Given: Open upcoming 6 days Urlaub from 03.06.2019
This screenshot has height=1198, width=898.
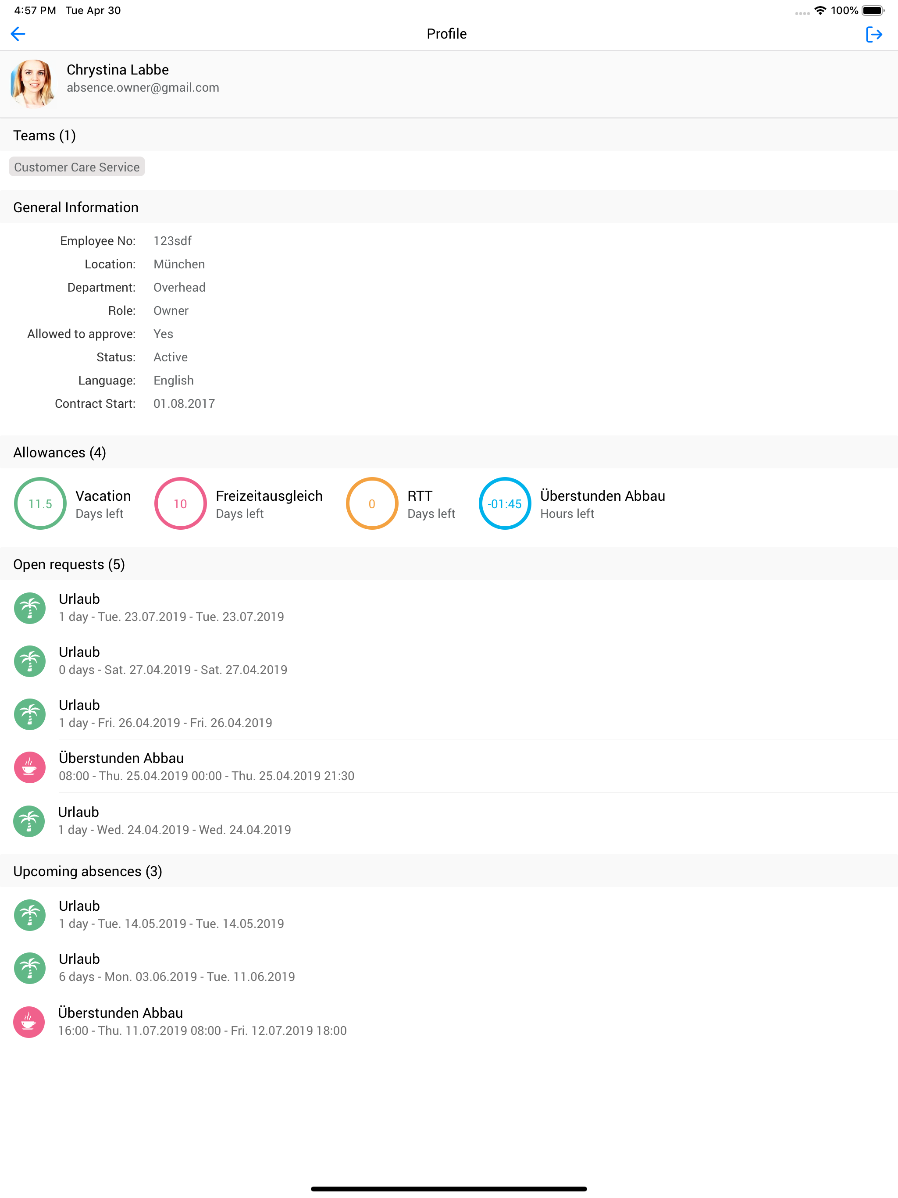Looking at the screenshot, I should pyautogui.click(x=449, y=967).
